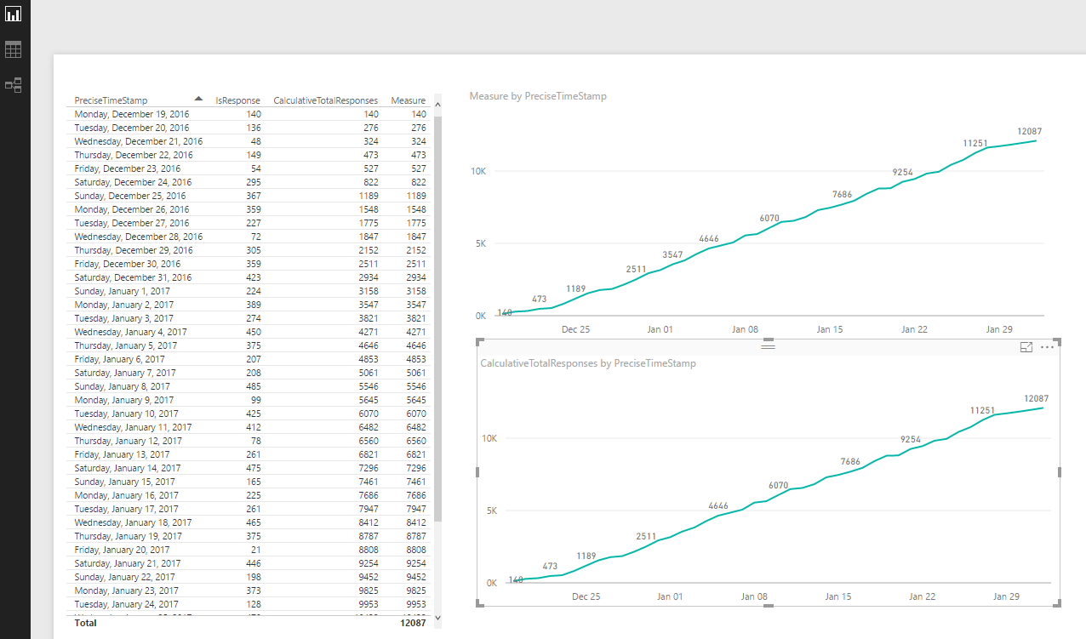Click the 7686 data label on lower chart

[x=850, y=462]
